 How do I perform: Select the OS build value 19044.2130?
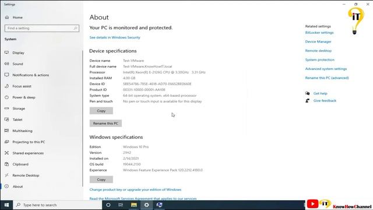coord(132,164)
